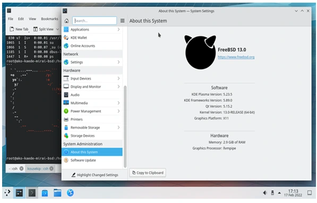Launch the web browser from taskbar
Viewport: 317px width, 203px height.
pyautogui.click(x=70, y=193)
